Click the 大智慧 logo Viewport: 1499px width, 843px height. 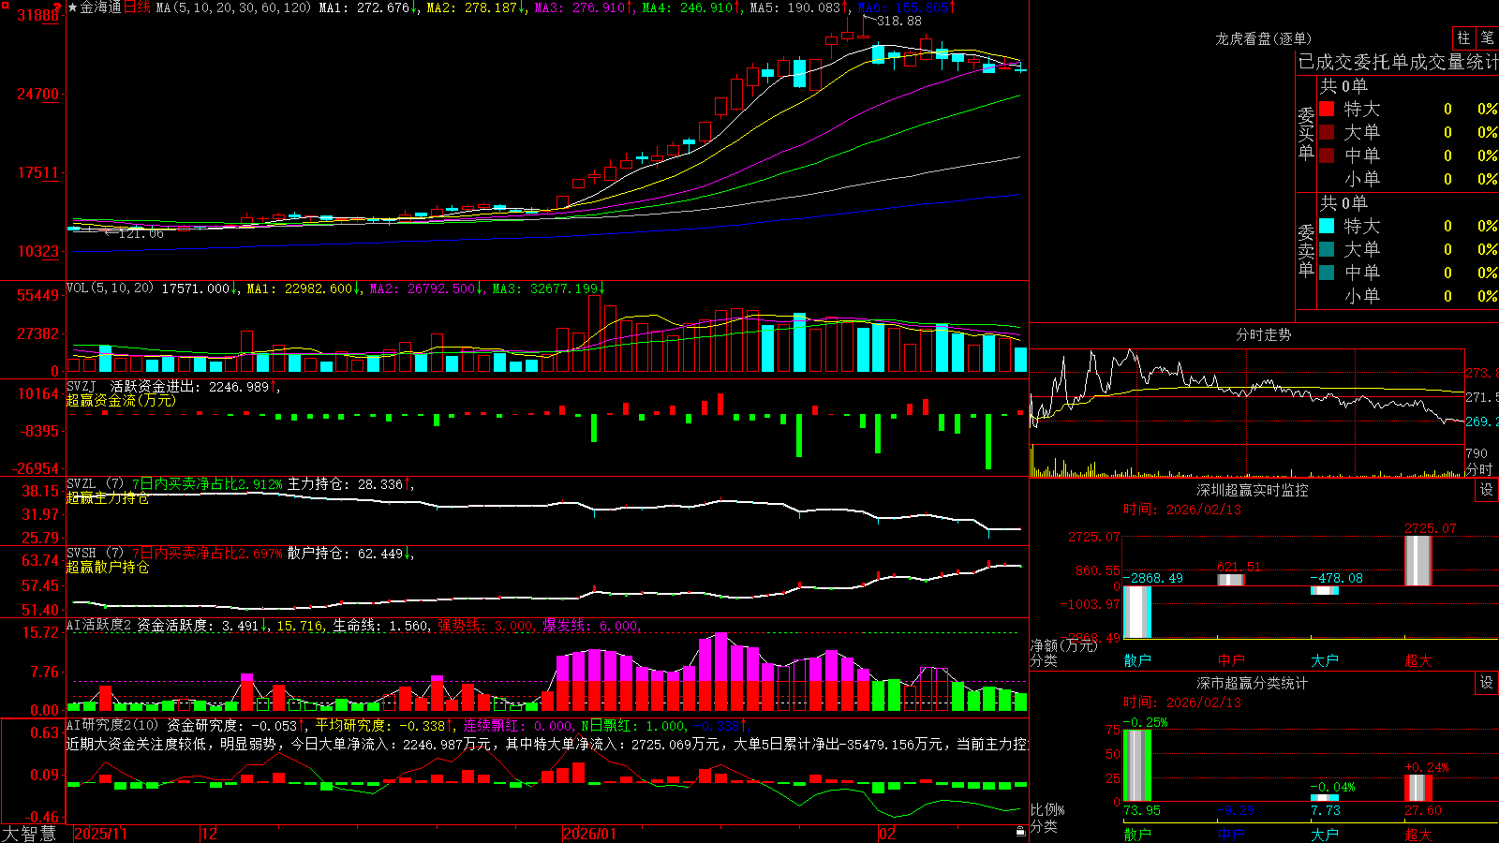click(x=29, y=834)
